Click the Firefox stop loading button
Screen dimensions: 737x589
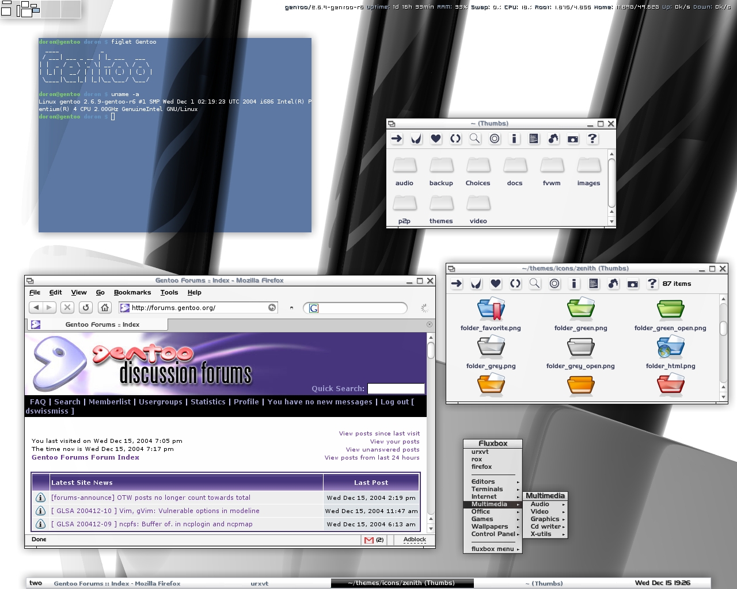click(67, 308)
